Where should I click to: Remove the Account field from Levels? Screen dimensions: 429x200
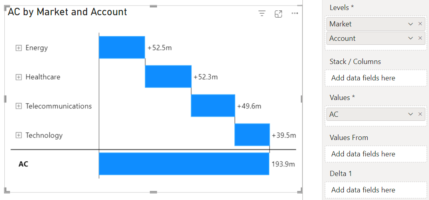coord(420,38)
